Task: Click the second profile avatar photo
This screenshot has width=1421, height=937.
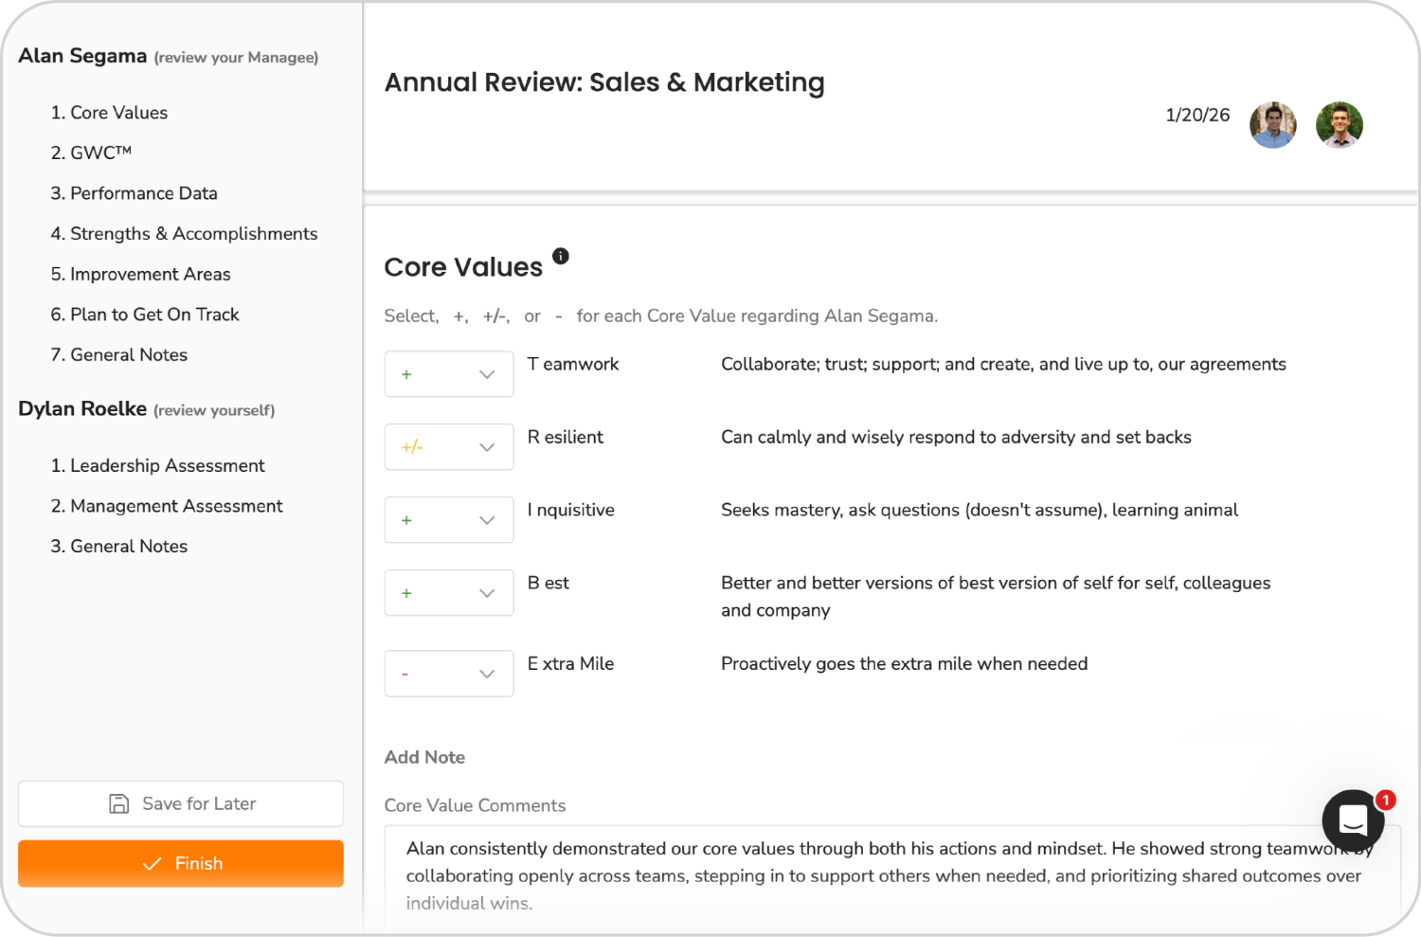Action: pos(1340,124)
